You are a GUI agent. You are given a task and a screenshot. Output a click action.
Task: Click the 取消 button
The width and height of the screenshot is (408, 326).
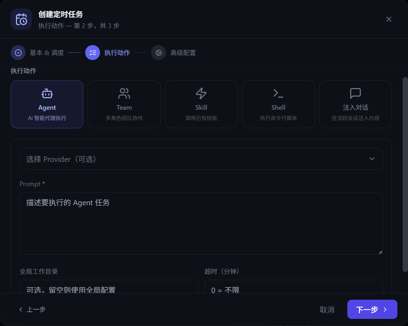coord(327,310)
